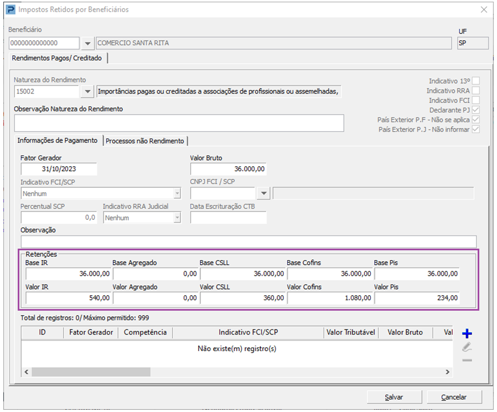Open the CNPJ FCI / SCP dropdown
Screen dimensions: 497x412
[263, 193]
